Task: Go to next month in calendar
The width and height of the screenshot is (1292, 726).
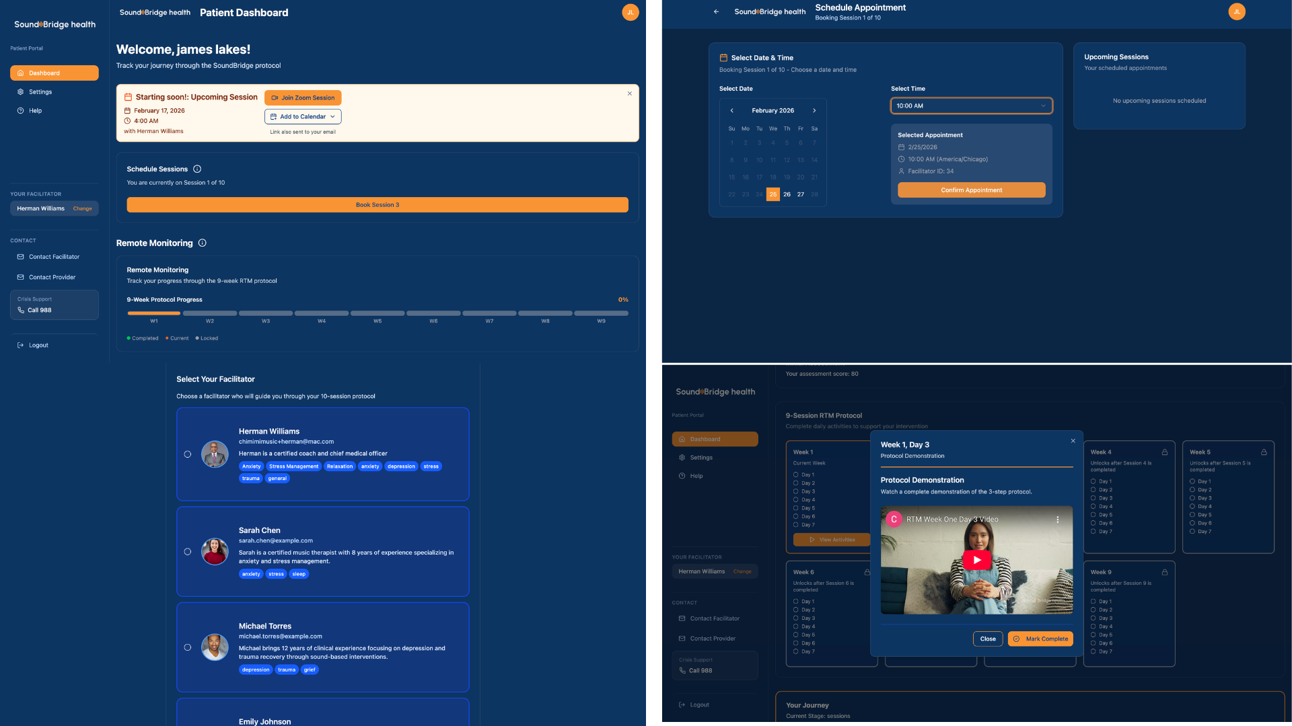Action: (x=814, y=110)
